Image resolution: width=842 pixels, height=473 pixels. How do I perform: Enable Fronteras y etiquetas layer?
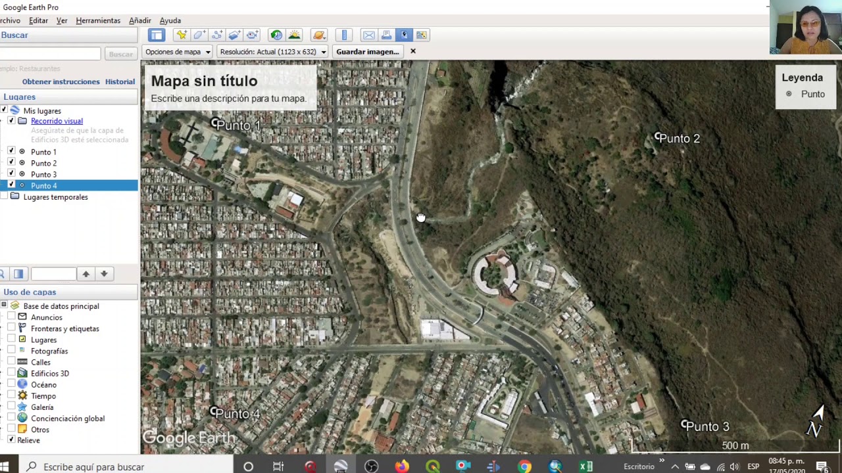[11, 328]
